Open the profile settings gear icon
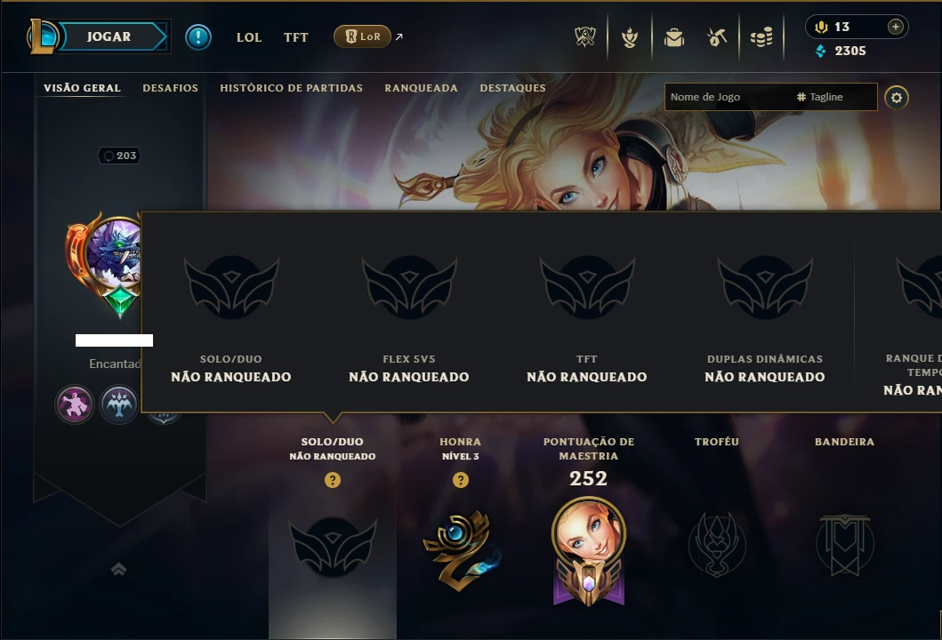The width and height of the screenshot is (942, 640). (897, 97)
